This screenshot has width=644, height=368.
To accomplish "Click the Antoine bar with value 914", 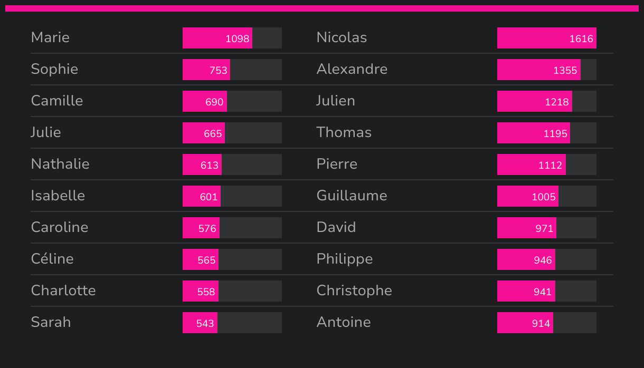I will coord(525,323).
